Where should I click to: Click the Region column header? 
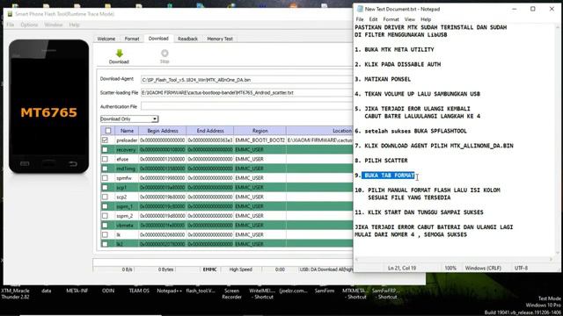[260, 131]
